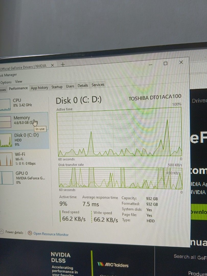Click the Disk transfer rate graph
The image size is (207, 276).
tap(121, 178)
